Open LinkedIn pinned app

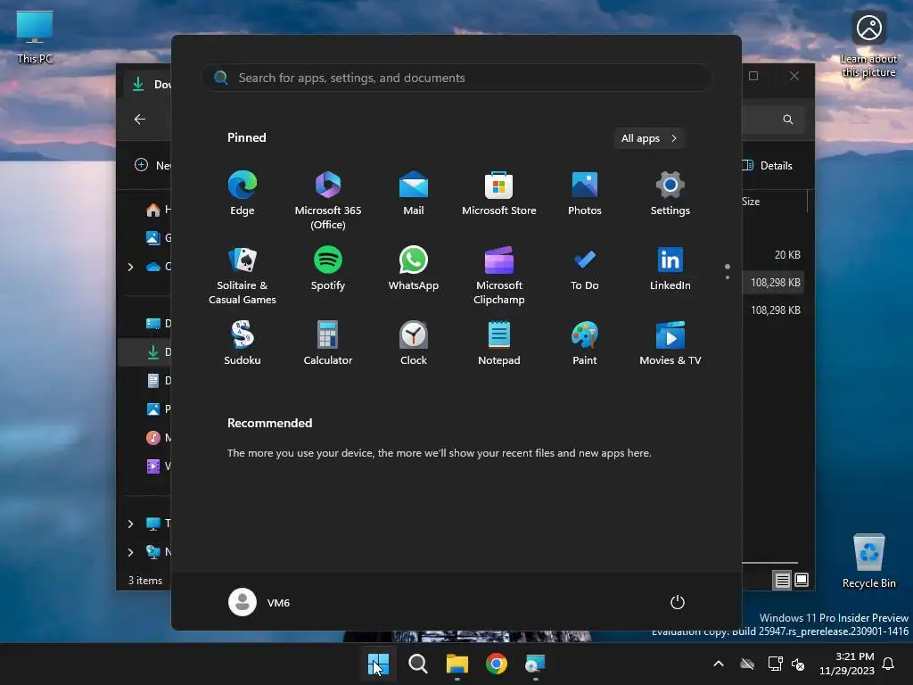pyautogui.click(x=670, y=268)
